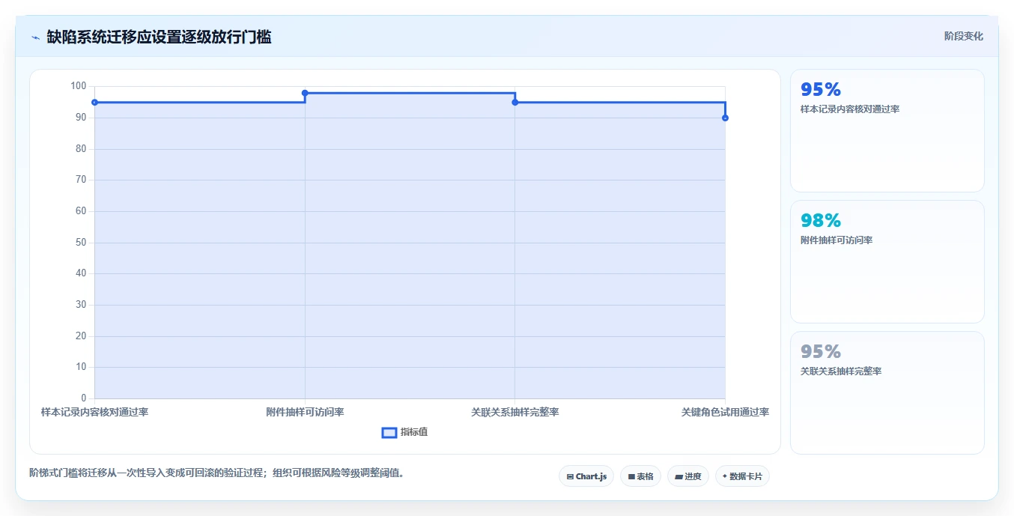This screenshot has height=516, width=1014.
Task: Click the 阶段变化 label in header
Action: pos(964,36)
